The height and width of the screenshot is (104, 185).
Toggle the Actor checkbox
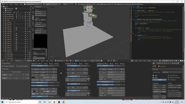click(x=153, y=75)
